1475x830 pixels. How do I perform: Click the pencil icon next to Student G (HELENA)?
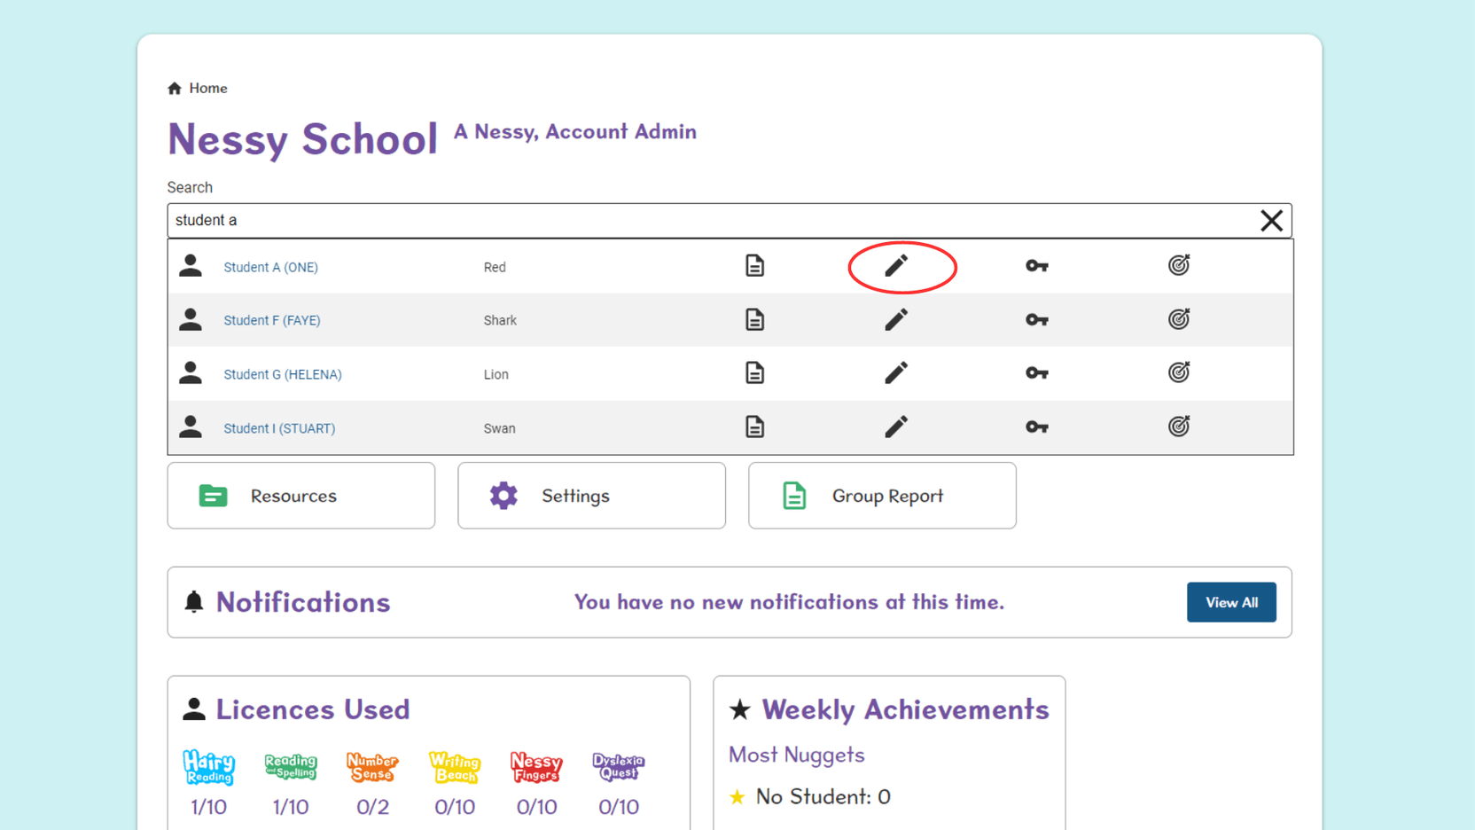click(x=896, y=372)
